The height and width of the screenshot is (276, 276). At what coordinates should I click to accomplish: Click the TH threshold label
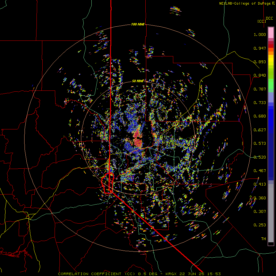pos(263,239)
